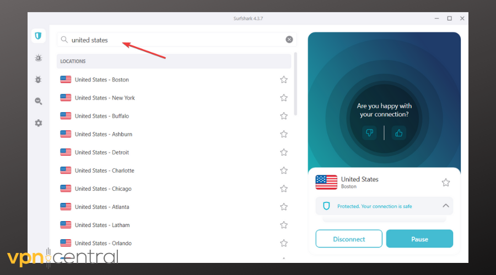Image resolution: width=496 pixels, height=275 pixels.
Task: Open the VPN shield tab in sidebar
Action: (x=38, y=36)
